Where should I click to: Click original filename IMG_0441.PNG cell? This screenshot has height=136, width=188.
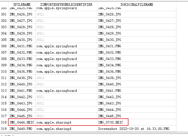pos(137,91)
